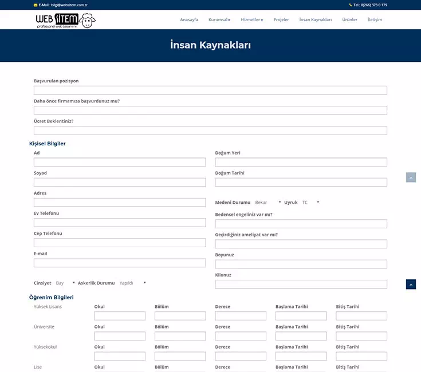Image resolution: width=421 pixels, height=372 pixels.
Task: Click the email address bilgi@websitem.com.tr link
Action: pos(69,5)
